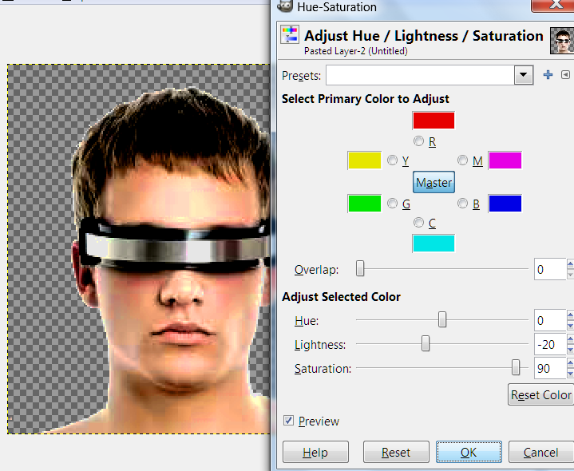This screenshot has height=471, width=574.
Task: Open Help for Hue-Saturation
Action: click(x=315, y=452)
